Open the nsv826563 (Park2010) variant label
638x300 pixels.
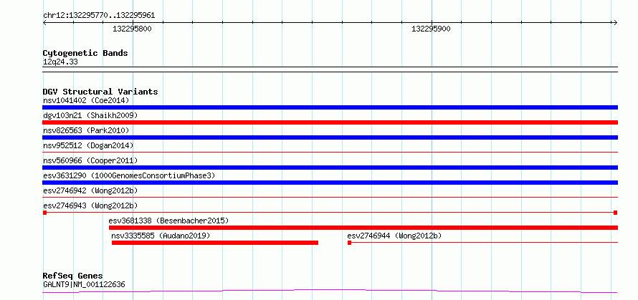coord(86,130)
